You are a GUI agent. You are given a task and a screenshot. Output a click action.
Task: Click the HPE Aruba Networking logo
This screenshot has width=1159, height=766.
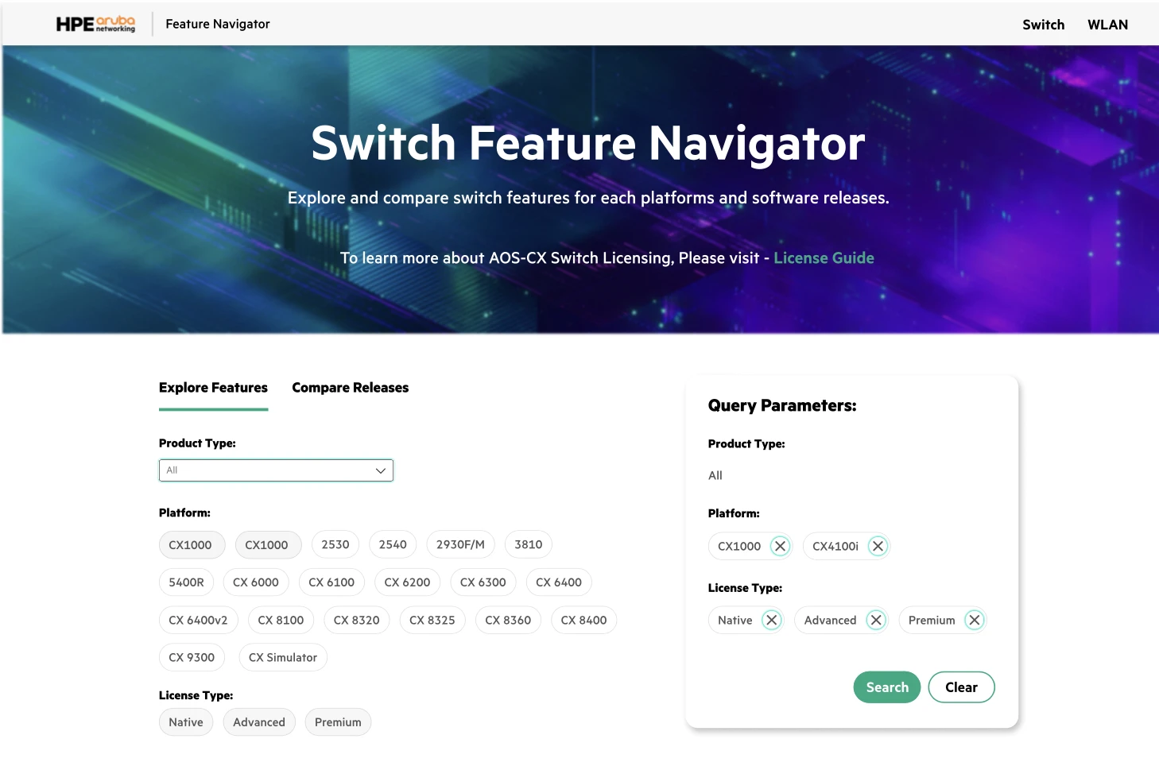pos(95,24)
